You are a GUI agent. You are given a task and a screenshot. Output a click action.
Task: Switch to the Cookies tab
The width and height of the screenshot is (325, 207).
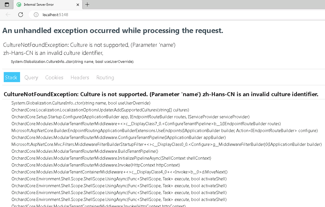click(54, 77)
